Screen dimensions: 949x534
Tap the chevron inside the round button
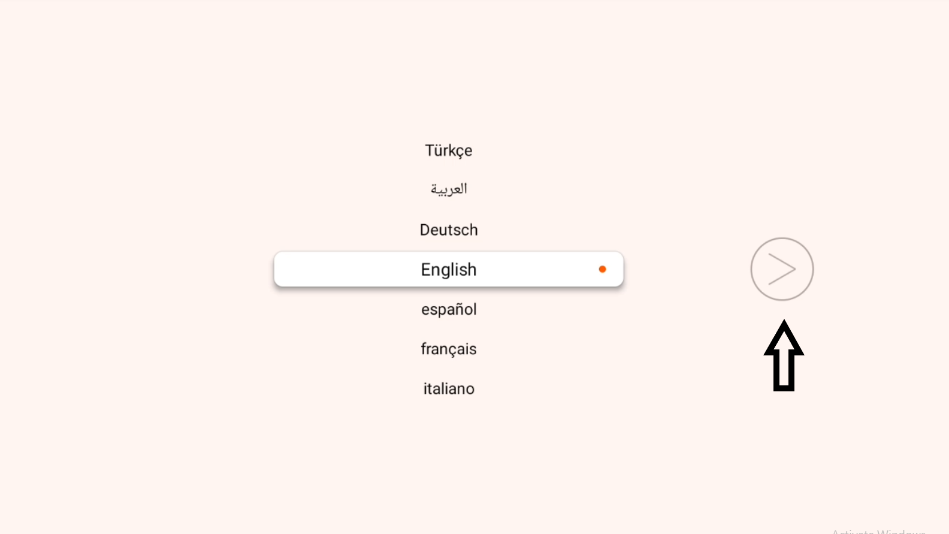782,269
